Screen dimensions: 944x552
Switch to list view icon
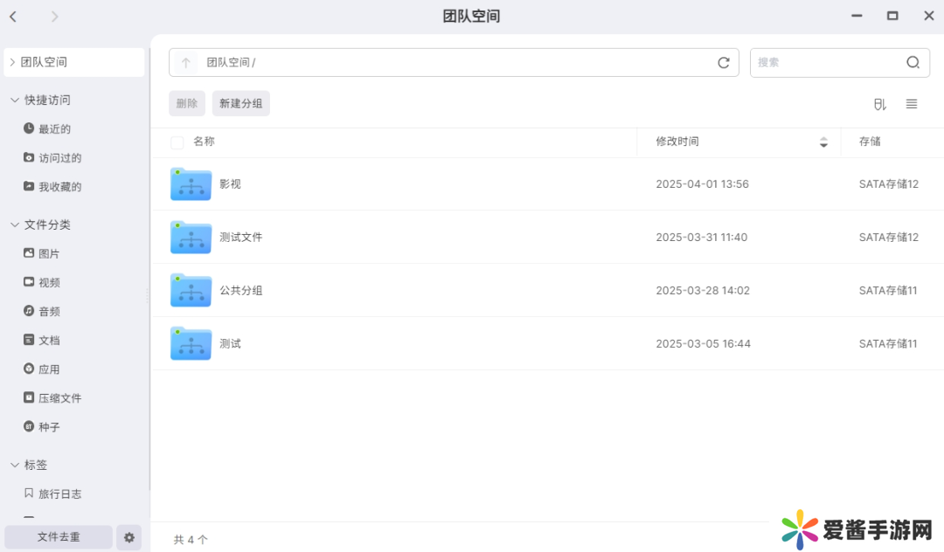[x=912, y=104]
